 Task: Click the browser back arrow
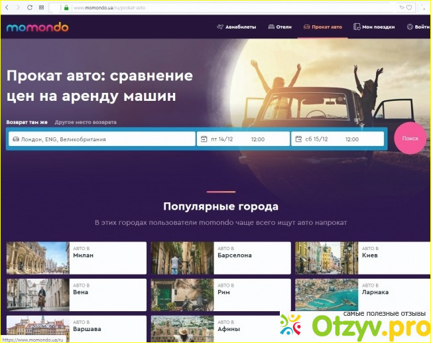pyautogui.click(x=9, y=7)
